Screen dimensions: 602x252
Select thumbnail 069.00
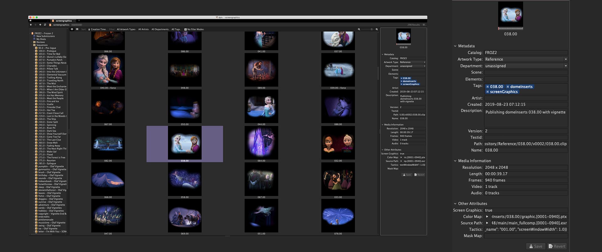pos(185,216)
